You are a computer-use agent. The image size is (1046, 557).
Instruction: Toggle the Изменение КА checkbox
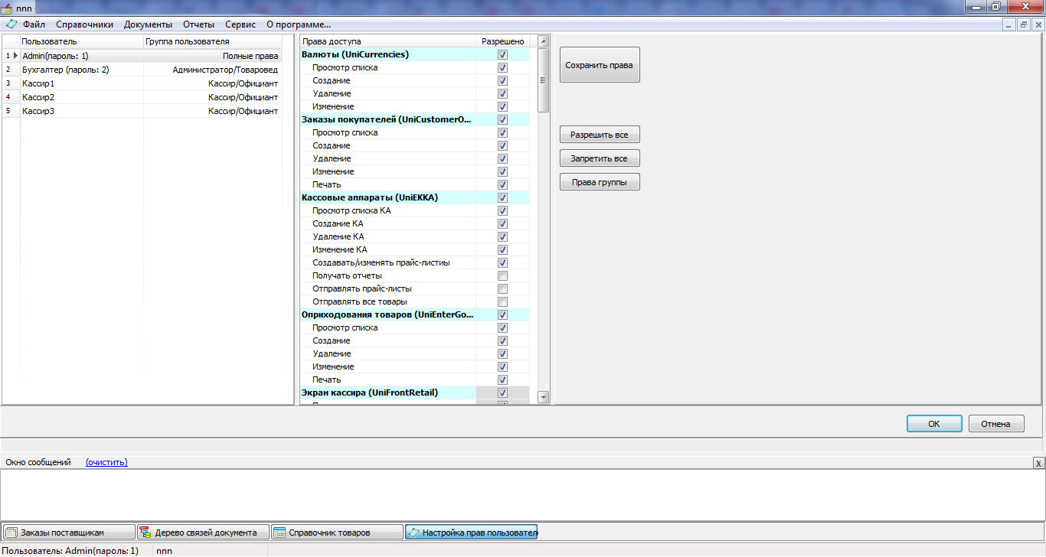click(502, 249)
